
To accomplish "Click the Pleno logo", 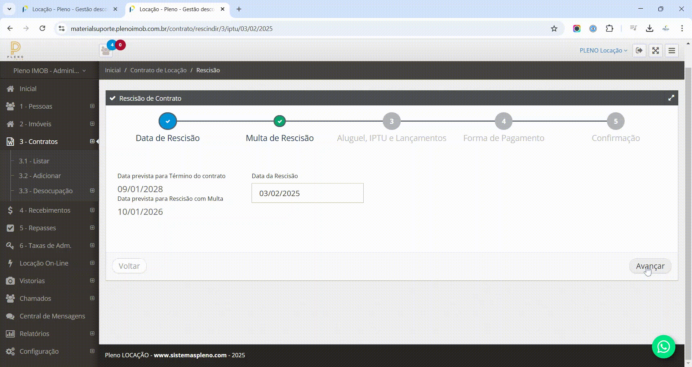I will pyautogui.click(x=15, y=50).
